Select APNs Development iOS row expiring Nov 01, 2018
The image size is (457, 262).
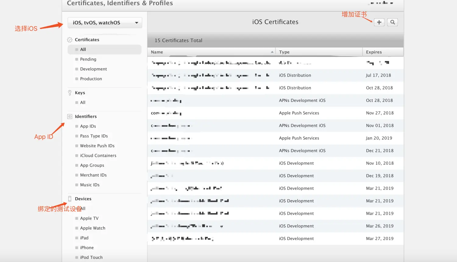pos(275,126)
